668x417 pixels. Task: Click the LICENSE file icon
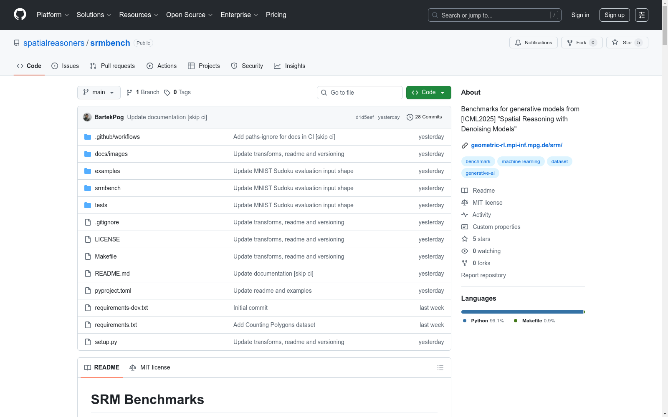point(88,239)
